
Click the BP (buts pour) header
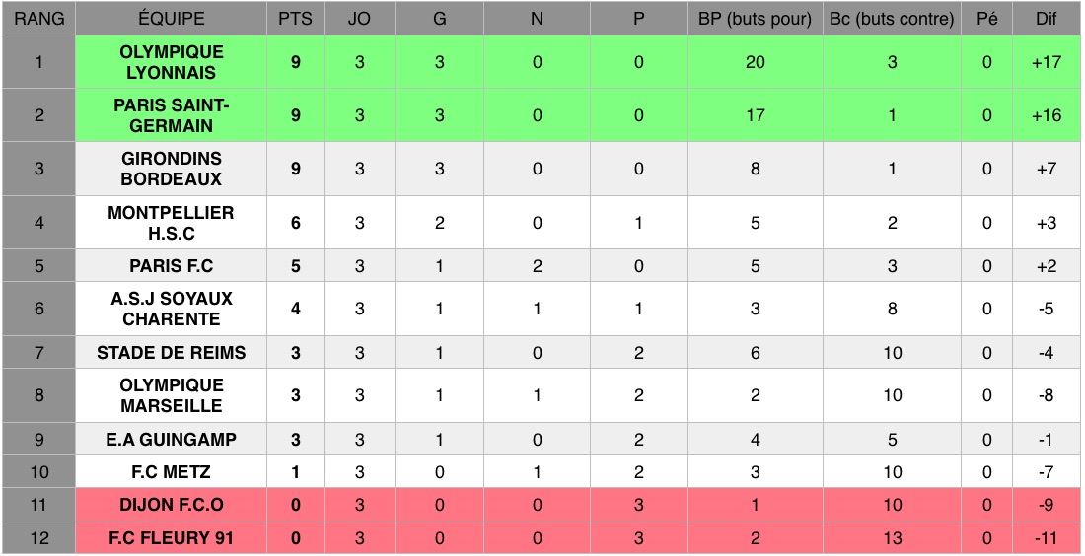click(755, 19)
